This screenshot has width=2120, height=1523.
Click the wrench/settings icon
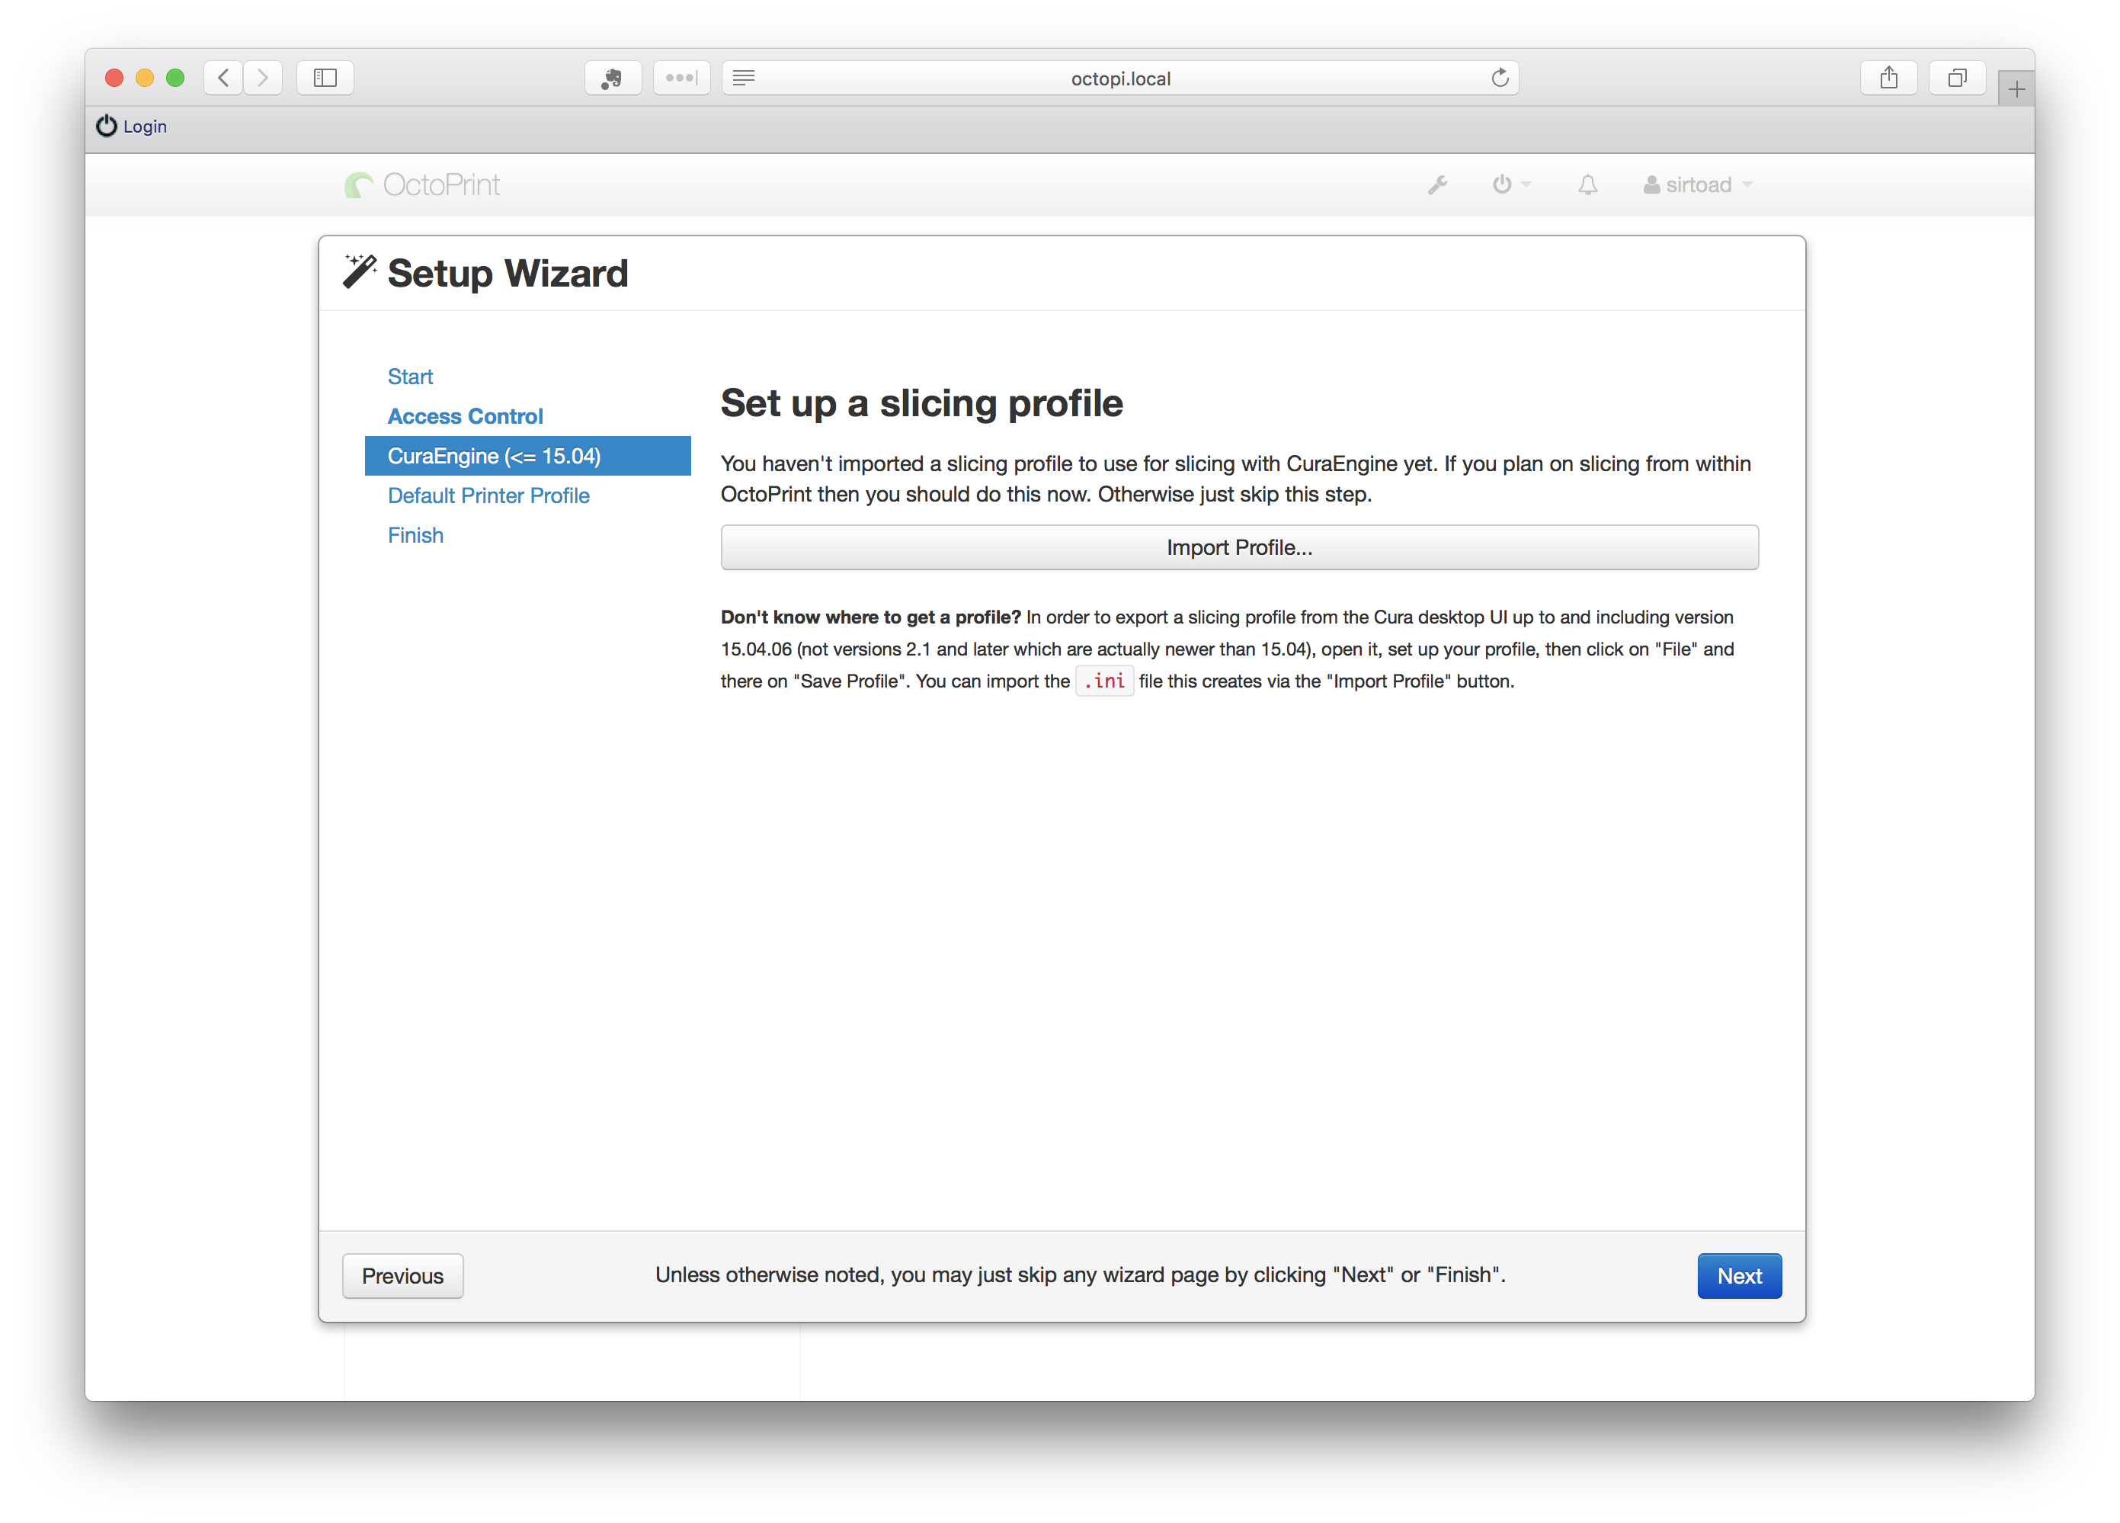(x=1437, y=184)
